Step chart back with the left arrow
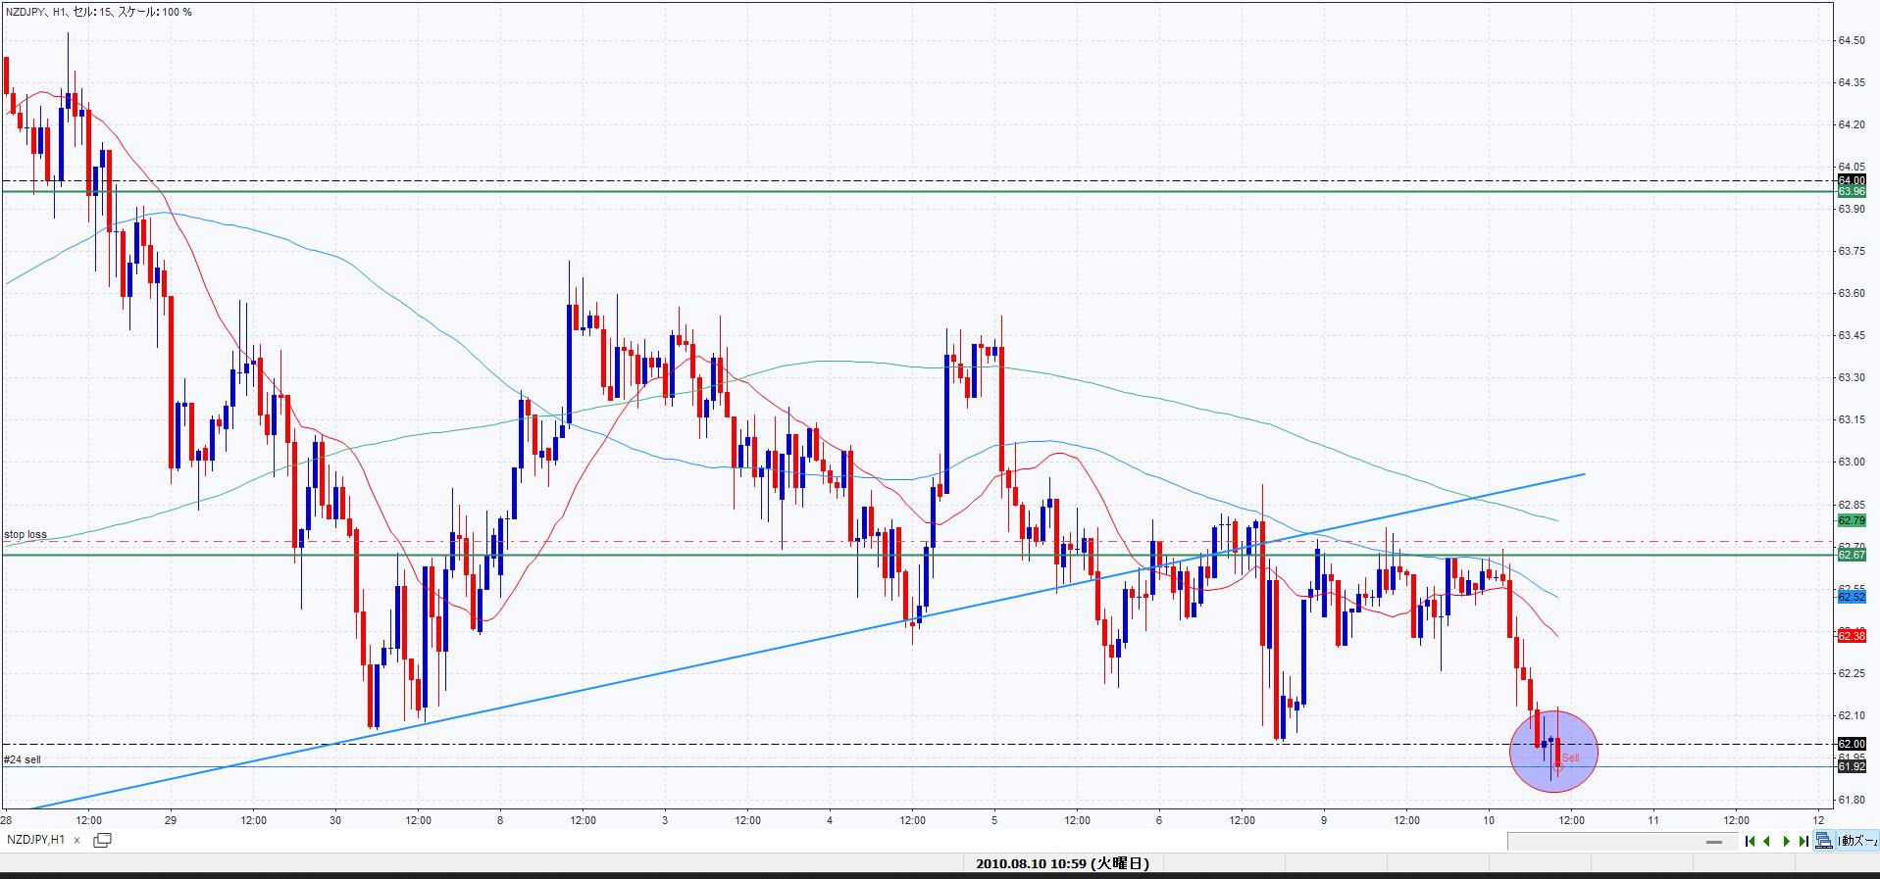 click(1767, 841)
